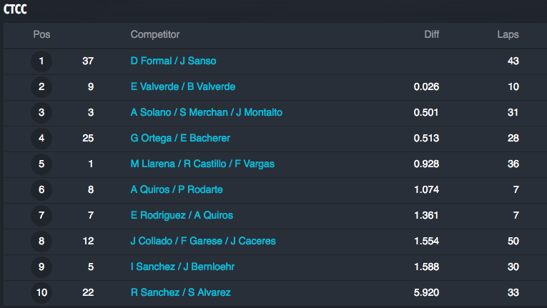Viewport: 547px width, 308px height.
Task: Open R Sanchez / S Alvarez entry
Action: click(180, 293)
